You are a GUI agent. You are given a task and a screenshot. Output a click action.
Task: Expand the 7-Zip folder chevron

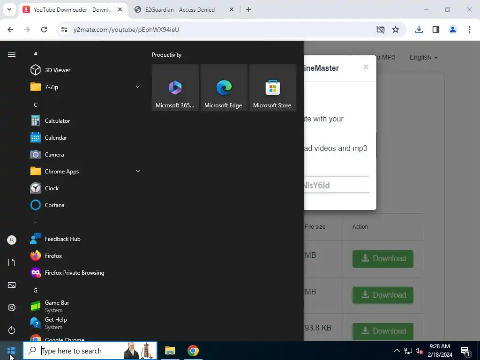138,87
